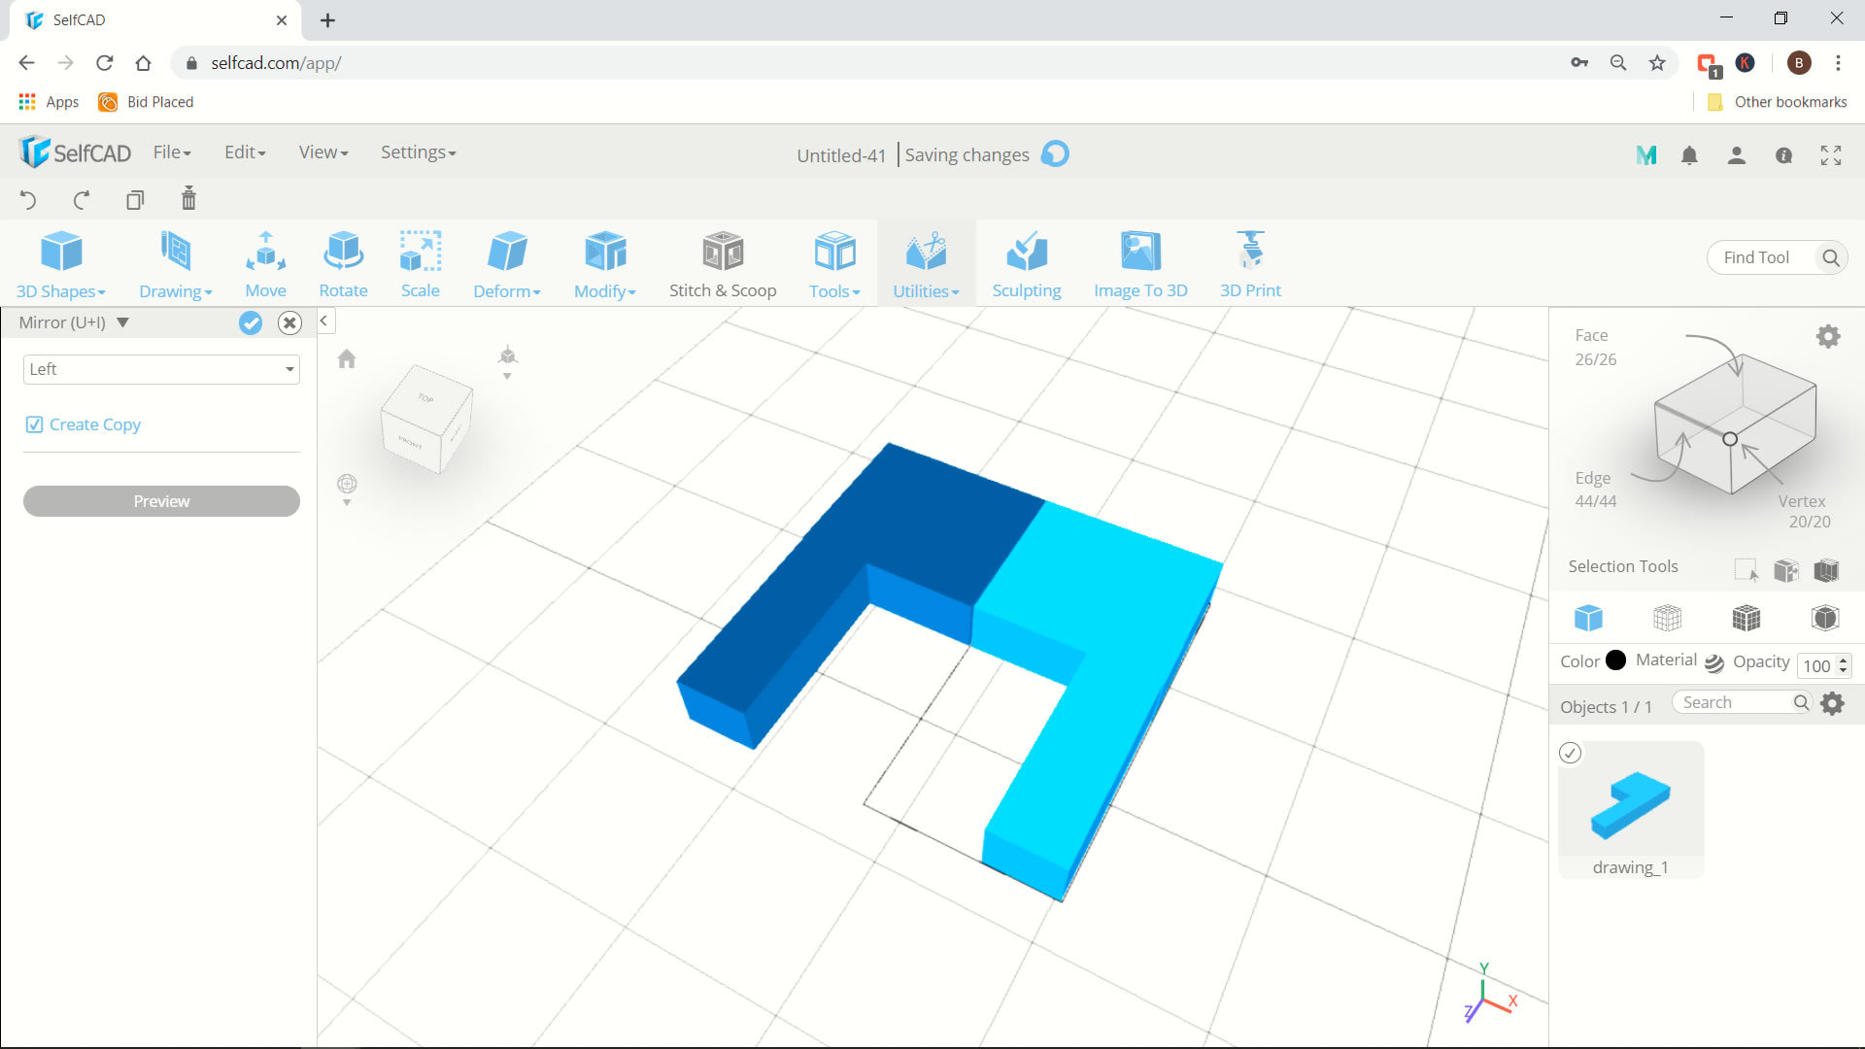The width and height of the screenshot is (1865, 1049).
Task: Open the Deform tool menu
Action: tap(507, 264)
